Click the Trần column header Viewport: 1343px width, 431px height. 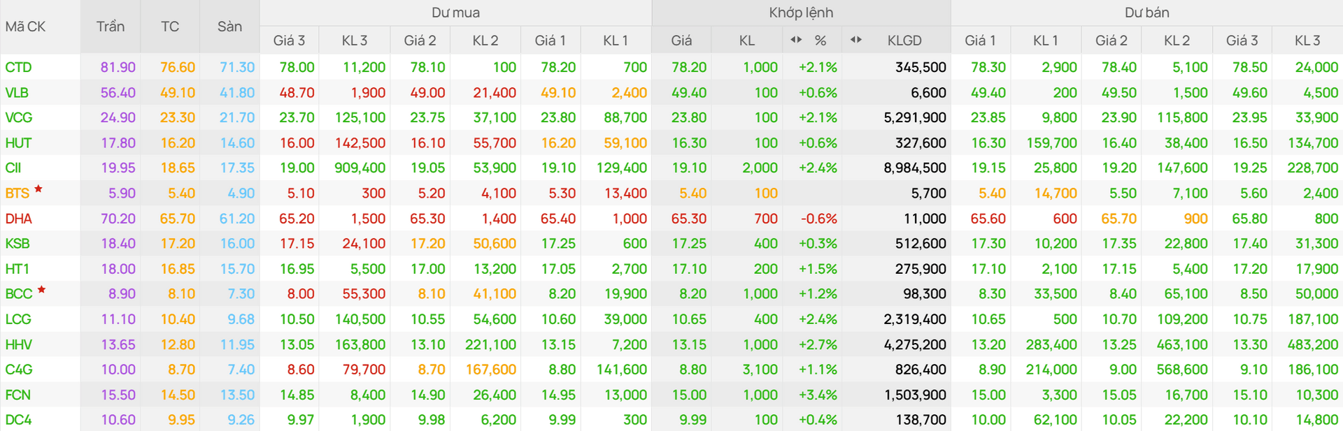111,27
